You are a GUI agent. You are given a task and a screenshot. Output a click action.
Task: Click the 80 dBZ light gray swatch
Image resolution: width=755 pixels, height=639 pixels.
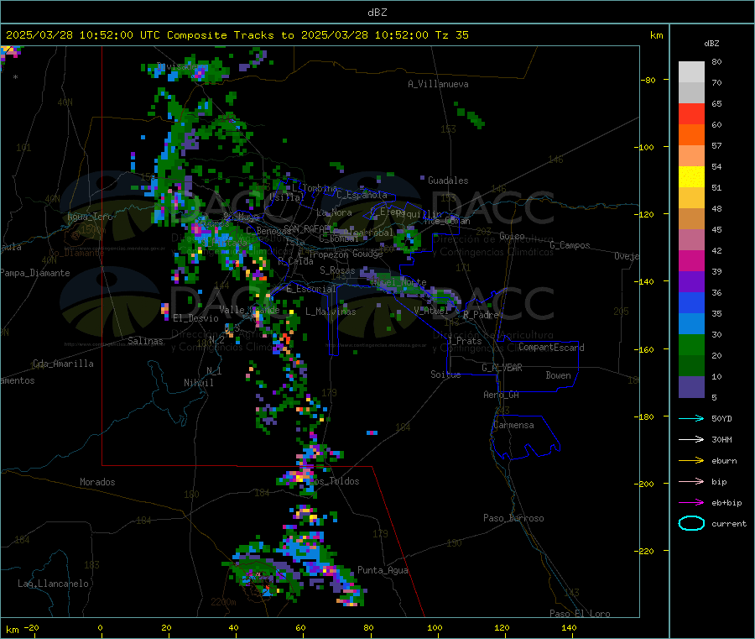(691, 72)
